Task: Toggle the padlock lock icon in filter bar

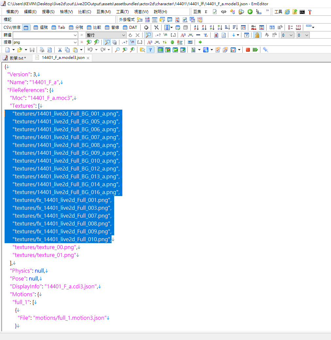Action: coord(257,35)
